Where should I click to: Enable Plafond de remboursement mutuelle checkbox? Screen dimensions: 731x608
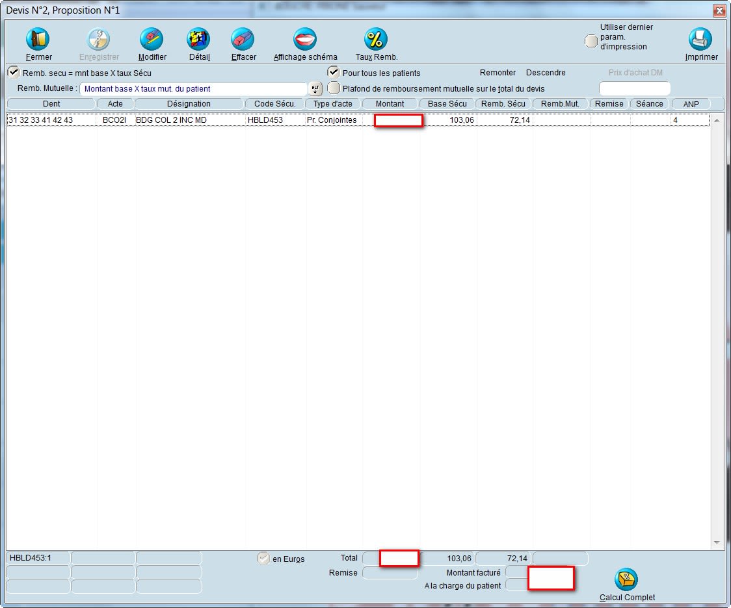(334, 88)
